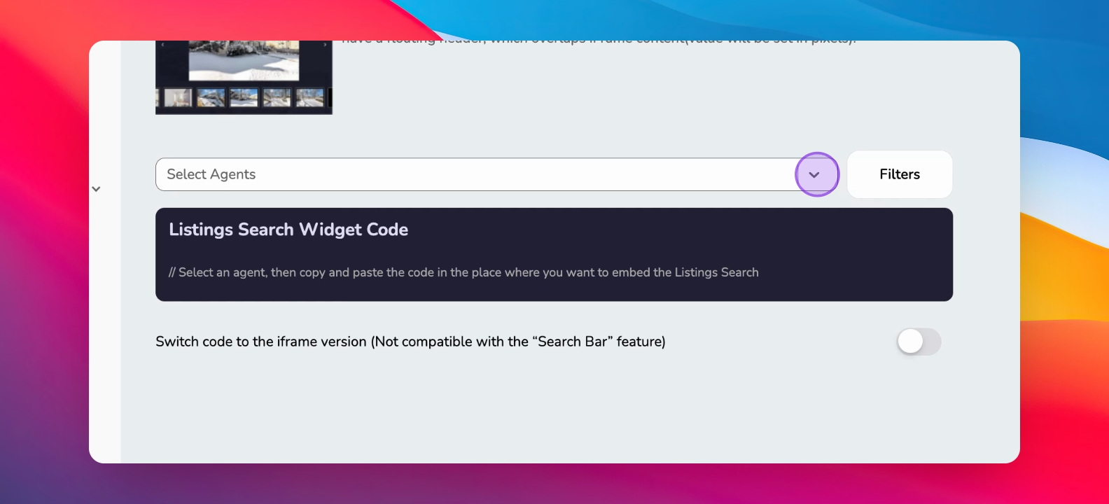Click the truncated description text at top

click(x=599, y=42)
